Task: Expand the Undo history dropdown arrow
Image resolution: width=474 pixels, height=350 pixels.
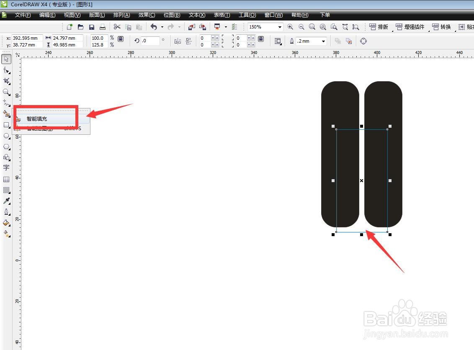Action: [x=162, y=27]
